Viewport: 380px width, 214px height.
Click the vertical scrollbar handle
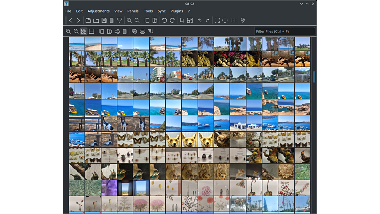click(314, 77)
